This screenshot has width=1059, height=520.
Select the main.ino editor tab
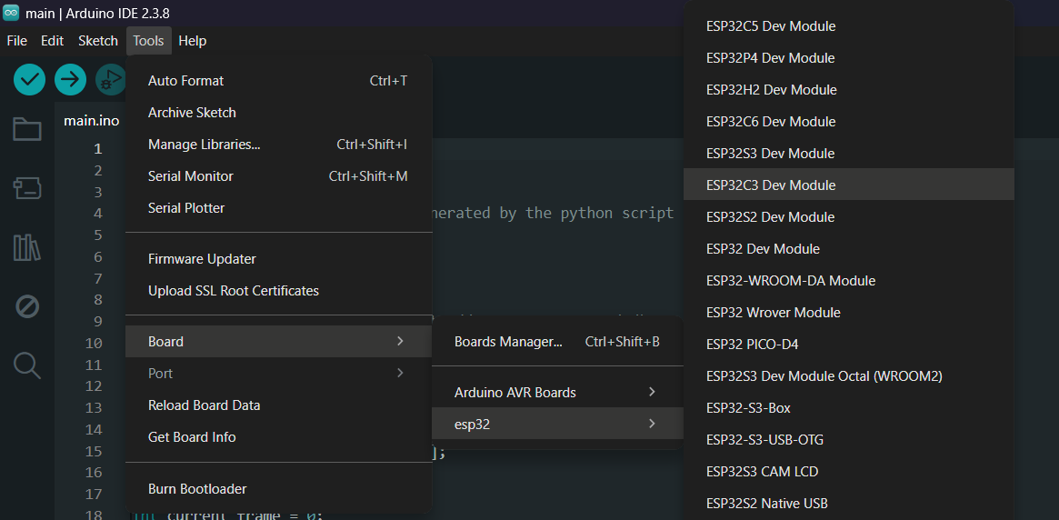pyautogui.click(x=91, y=121)
